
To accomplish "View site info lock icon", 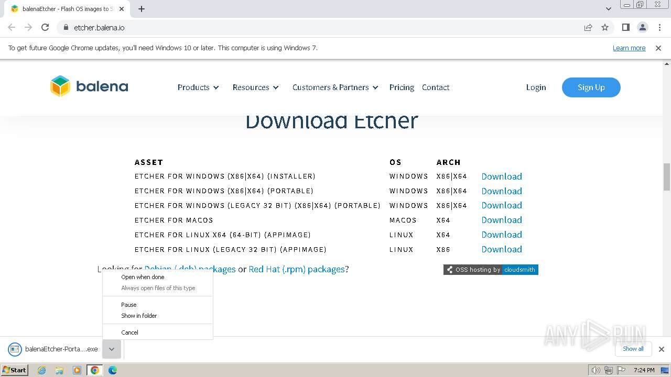I will coord(66,27).
